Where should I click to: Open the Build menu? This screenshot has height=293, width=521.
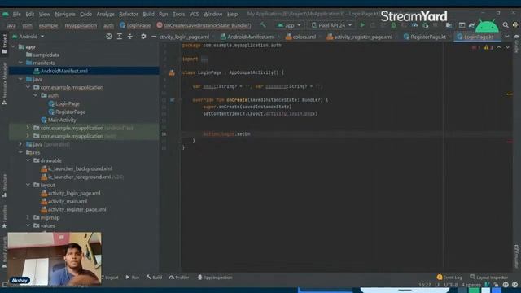tap(148, 15)
